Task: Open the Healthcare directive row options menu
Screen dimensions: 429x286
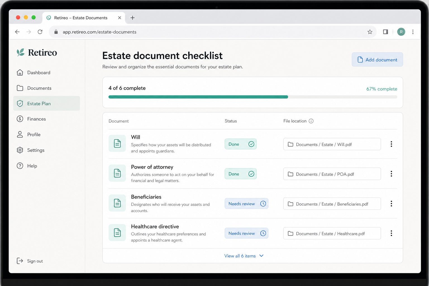Action: [x=391, y=233]
